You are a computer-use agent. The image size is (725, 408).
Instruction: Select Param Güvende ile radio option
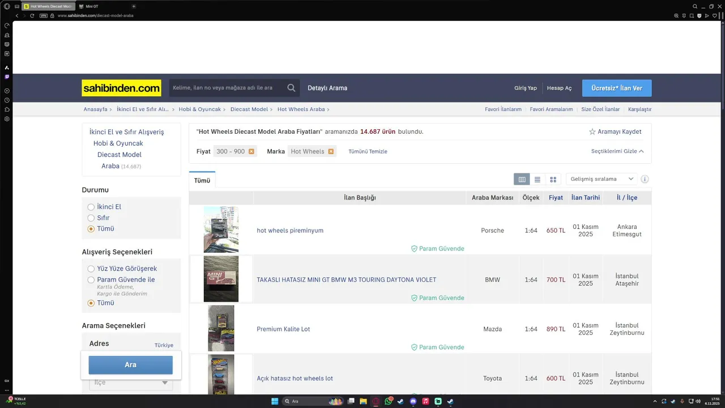point(91,280)
